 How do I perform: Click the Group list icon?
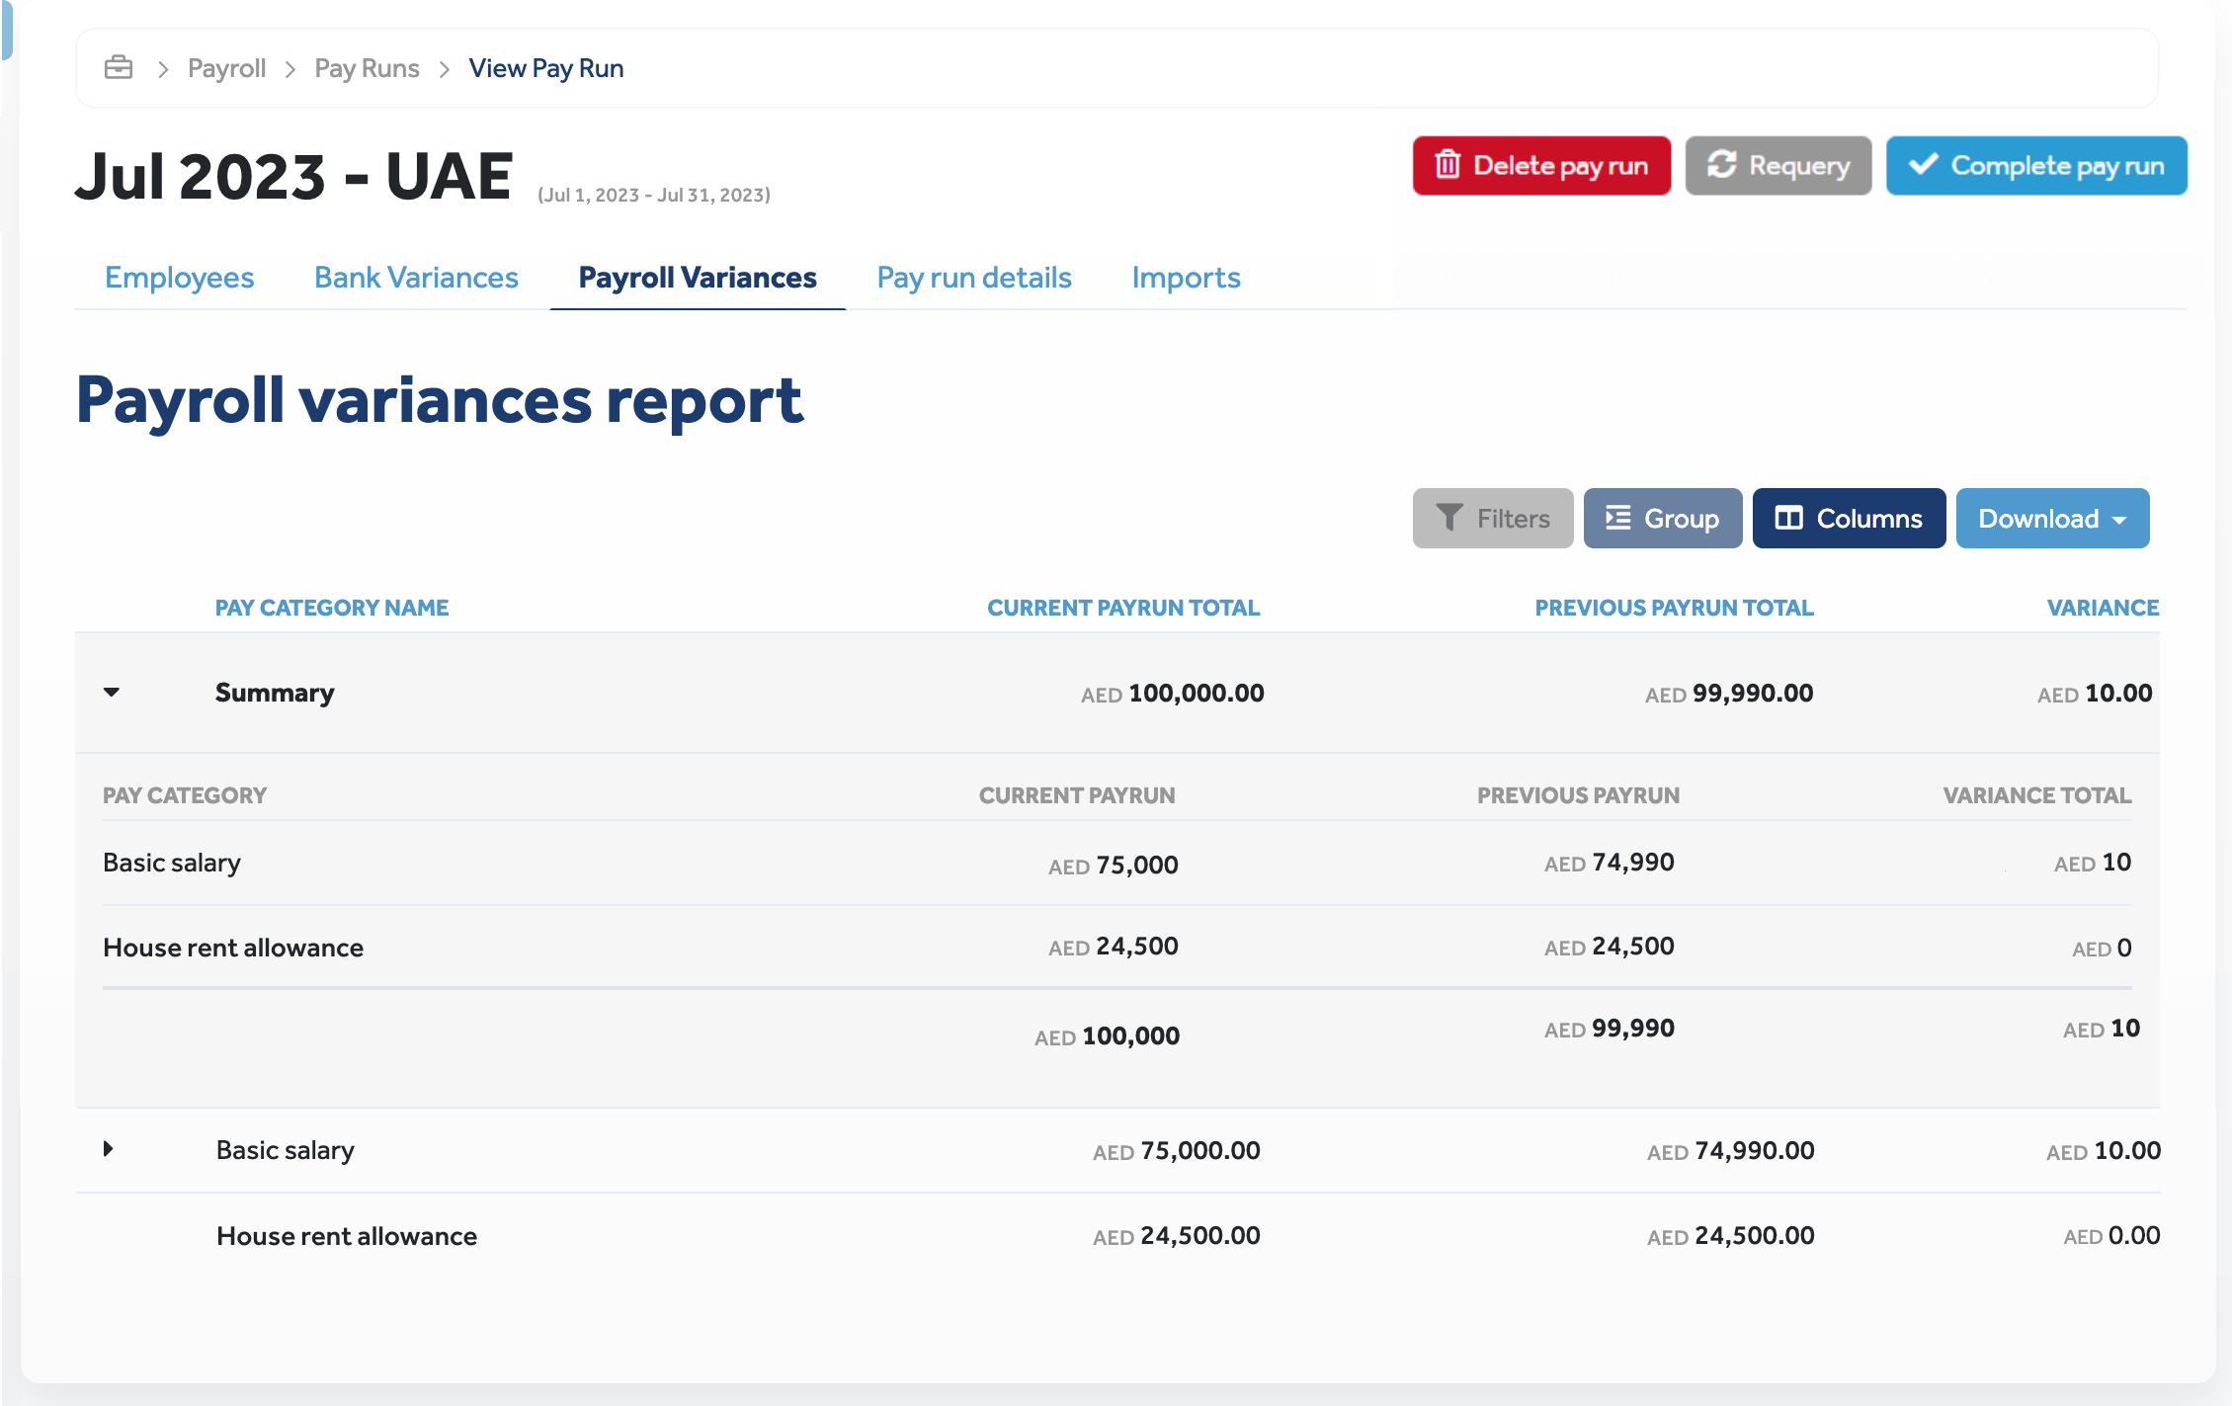(x=1617, y=518)
